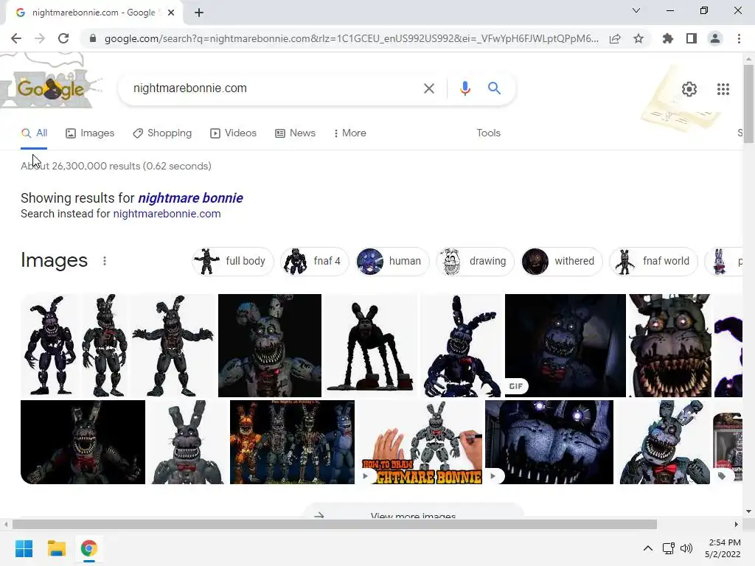This screenshot has height=566, width=755.
Task: Open Google quick settings gear
Action: (x=689, y=89)
